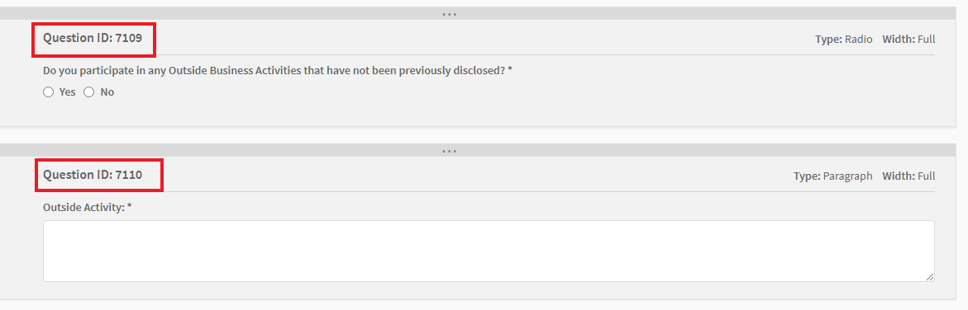Click the text area resize grip corner
968x310 pixels.
pyautogui.click(x=930, y=277)
